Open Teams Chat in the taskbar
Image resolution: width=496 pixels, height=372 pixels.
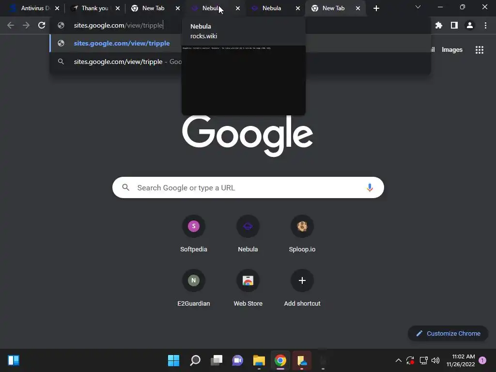coord(237,360)
